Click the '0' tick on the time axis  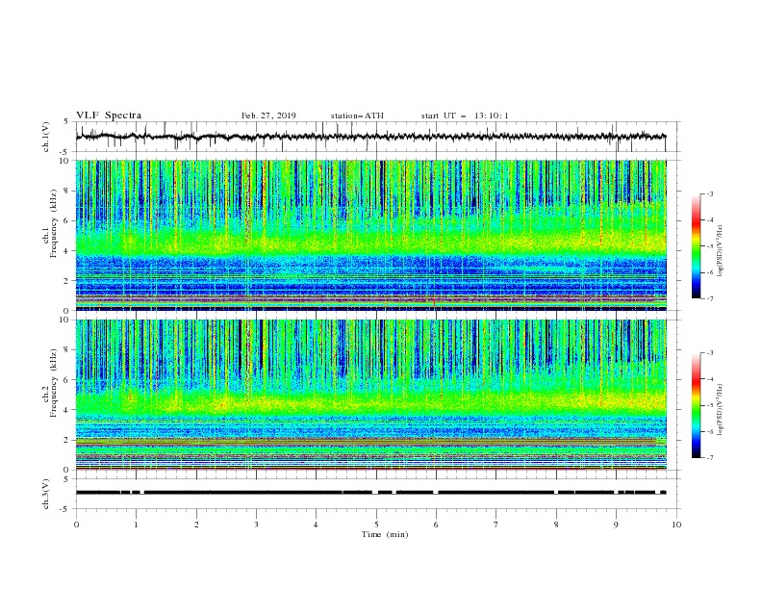pyautogui.click(x=76, y=525)
